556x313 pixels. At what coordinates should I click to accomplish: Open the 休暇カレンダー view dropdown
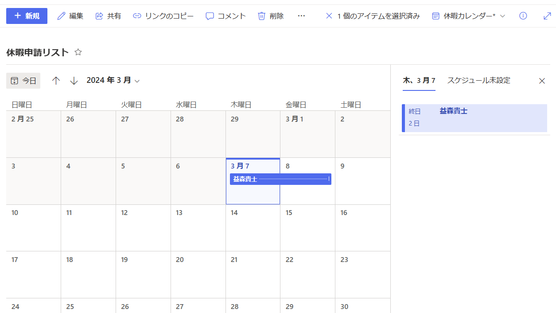(x=469, y=16)
